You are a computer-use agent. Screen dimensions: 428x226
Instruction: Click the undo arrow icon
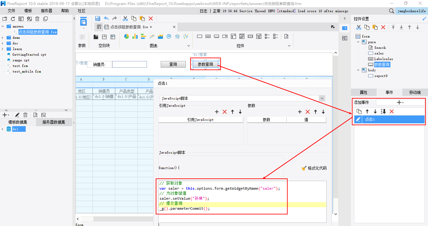click(106, 18)
